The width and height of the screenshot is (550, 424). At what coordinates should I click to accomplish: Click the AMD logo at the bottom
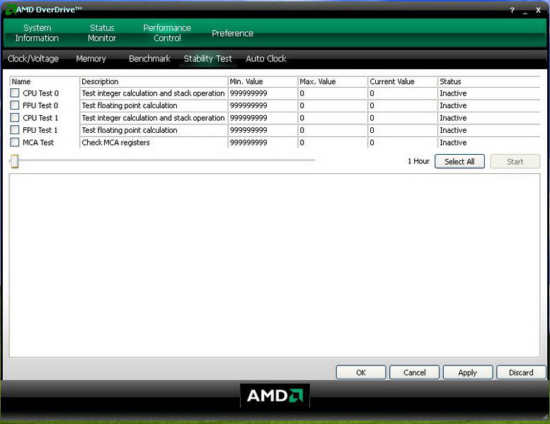tap(275, 396)
